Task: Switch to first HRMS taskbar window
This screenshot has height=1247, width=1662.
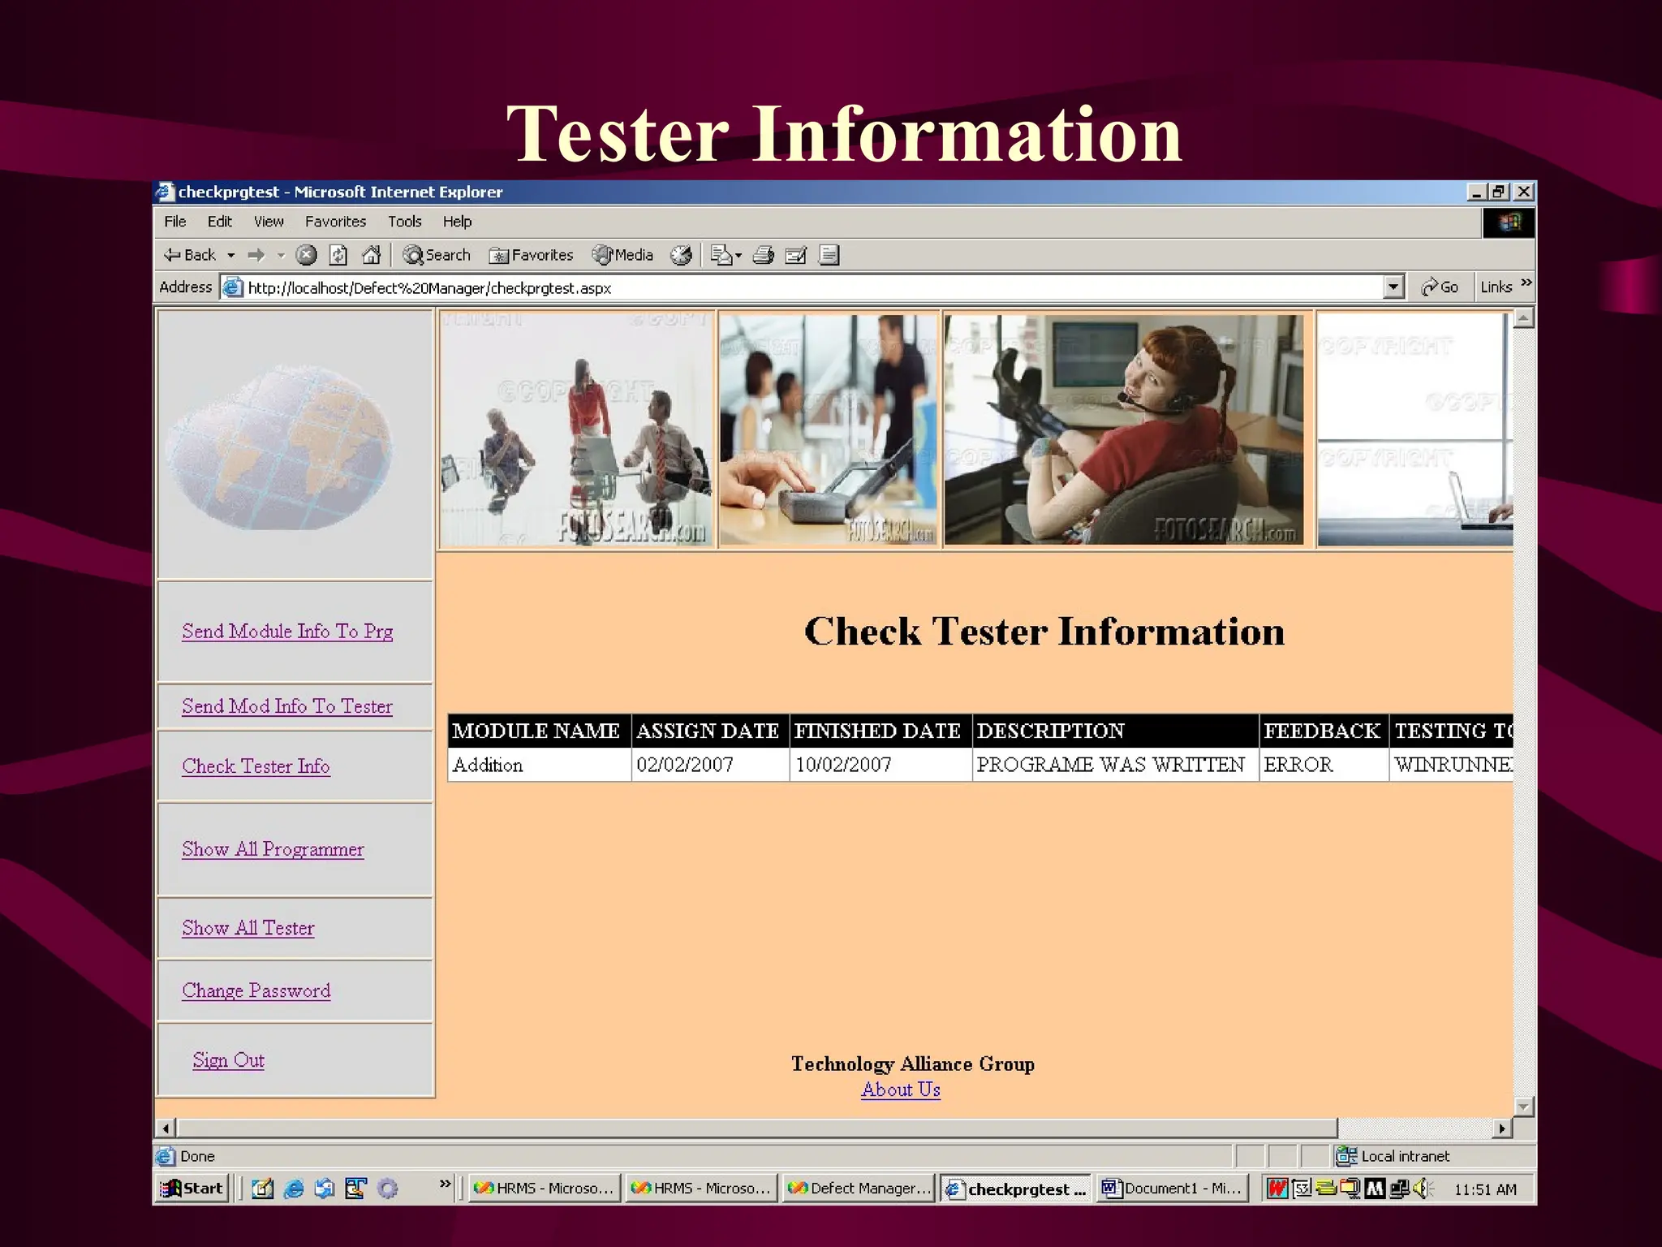Action: tap(544, 1189)
